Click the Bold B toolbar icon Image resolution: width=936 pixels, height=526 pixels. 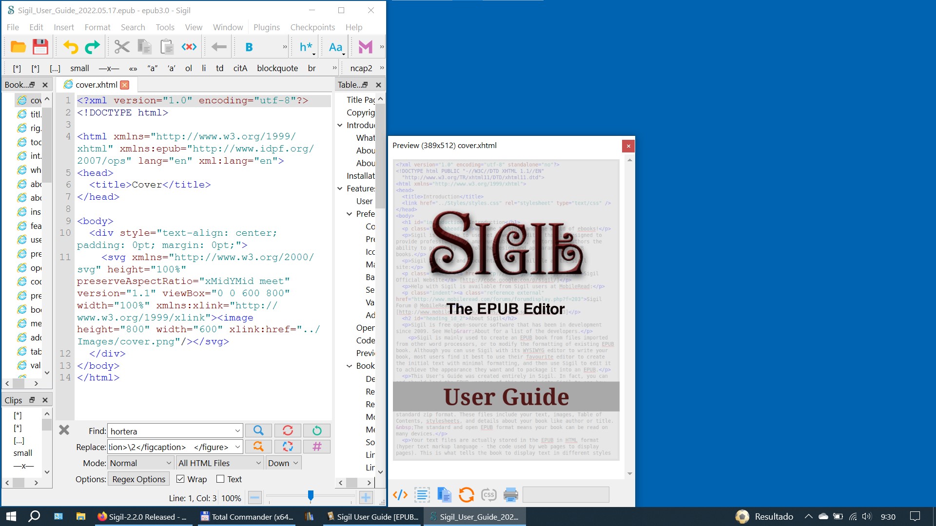249,47
